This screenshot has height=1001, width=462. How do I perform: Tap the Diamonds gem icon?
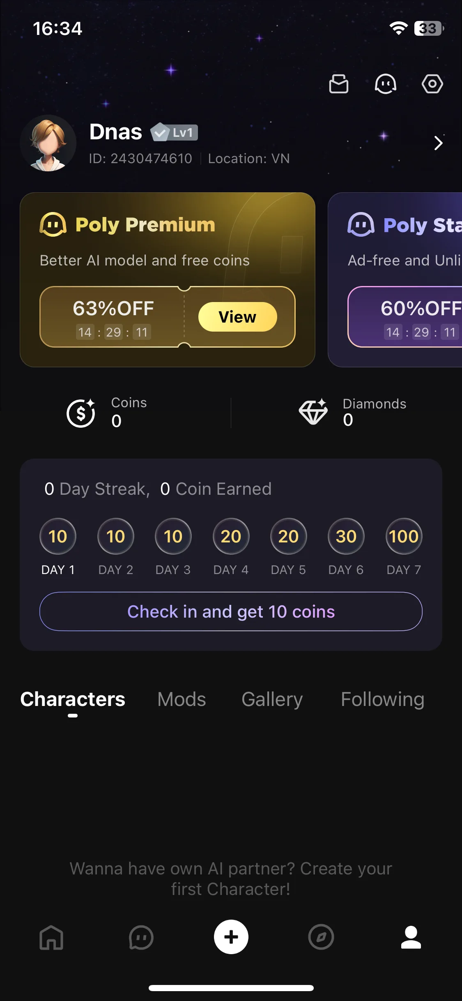(x=313, y=412)
